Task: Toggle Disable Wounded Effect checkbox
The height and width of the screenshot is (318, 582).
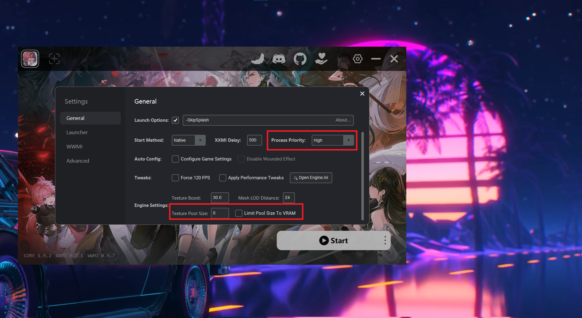Action: [x=241, y=159]
